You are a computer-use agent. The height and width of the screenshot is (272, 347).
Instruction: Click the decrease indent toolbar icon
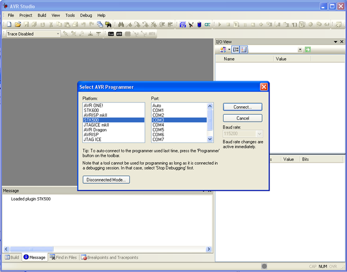170,24
